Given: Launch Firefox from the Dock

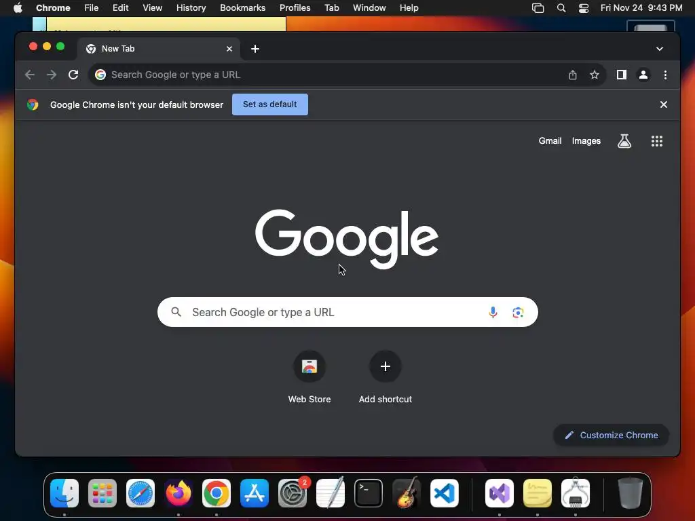Looking at the screenshot, I should coord(179,493).
